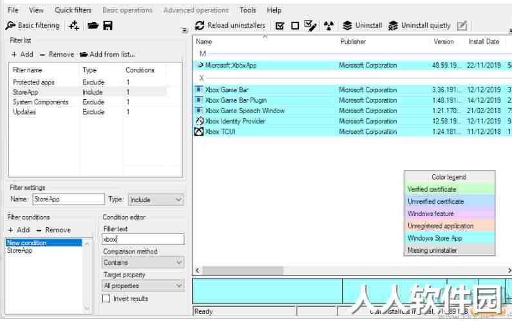
Task: Click the Uninstall toolbar button
Action: coord(362,26)
